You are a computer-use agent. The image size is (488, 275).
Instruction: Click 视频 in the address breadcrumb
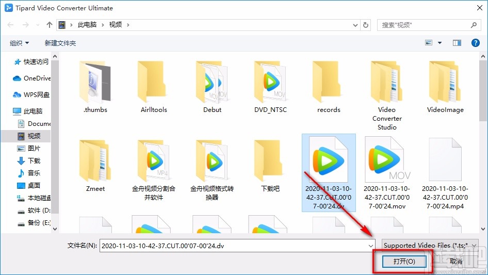116,25
